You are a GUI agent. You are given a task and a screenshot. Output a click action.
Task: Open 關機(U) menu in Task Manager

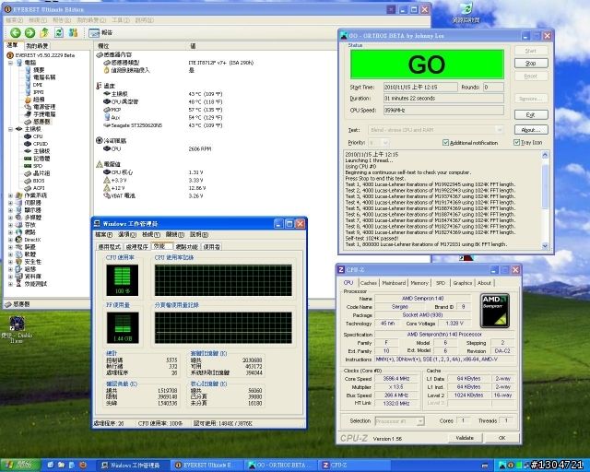click(x=174, y=234)
